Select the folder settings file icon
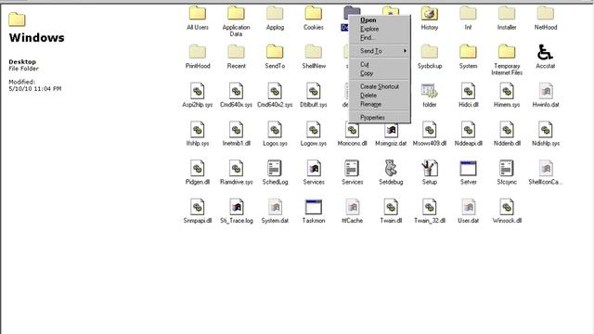This screenshot has height=334, width=594. pos(429,91)
